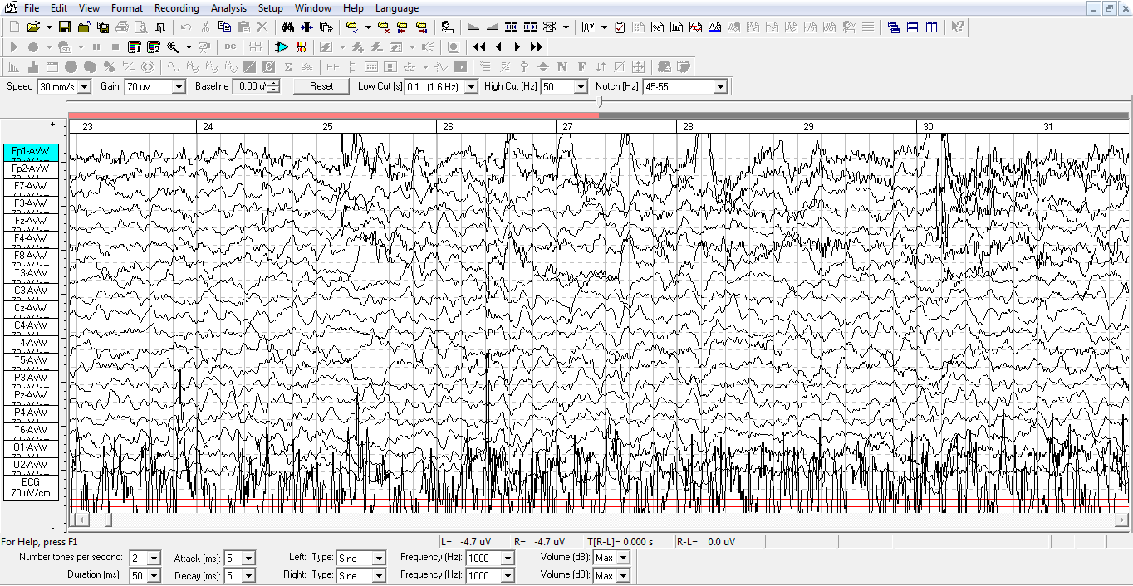Open the Notch [Hz] filter dropdown
The height and width of the screenshot is (586, 1133).
click(719, 87)
